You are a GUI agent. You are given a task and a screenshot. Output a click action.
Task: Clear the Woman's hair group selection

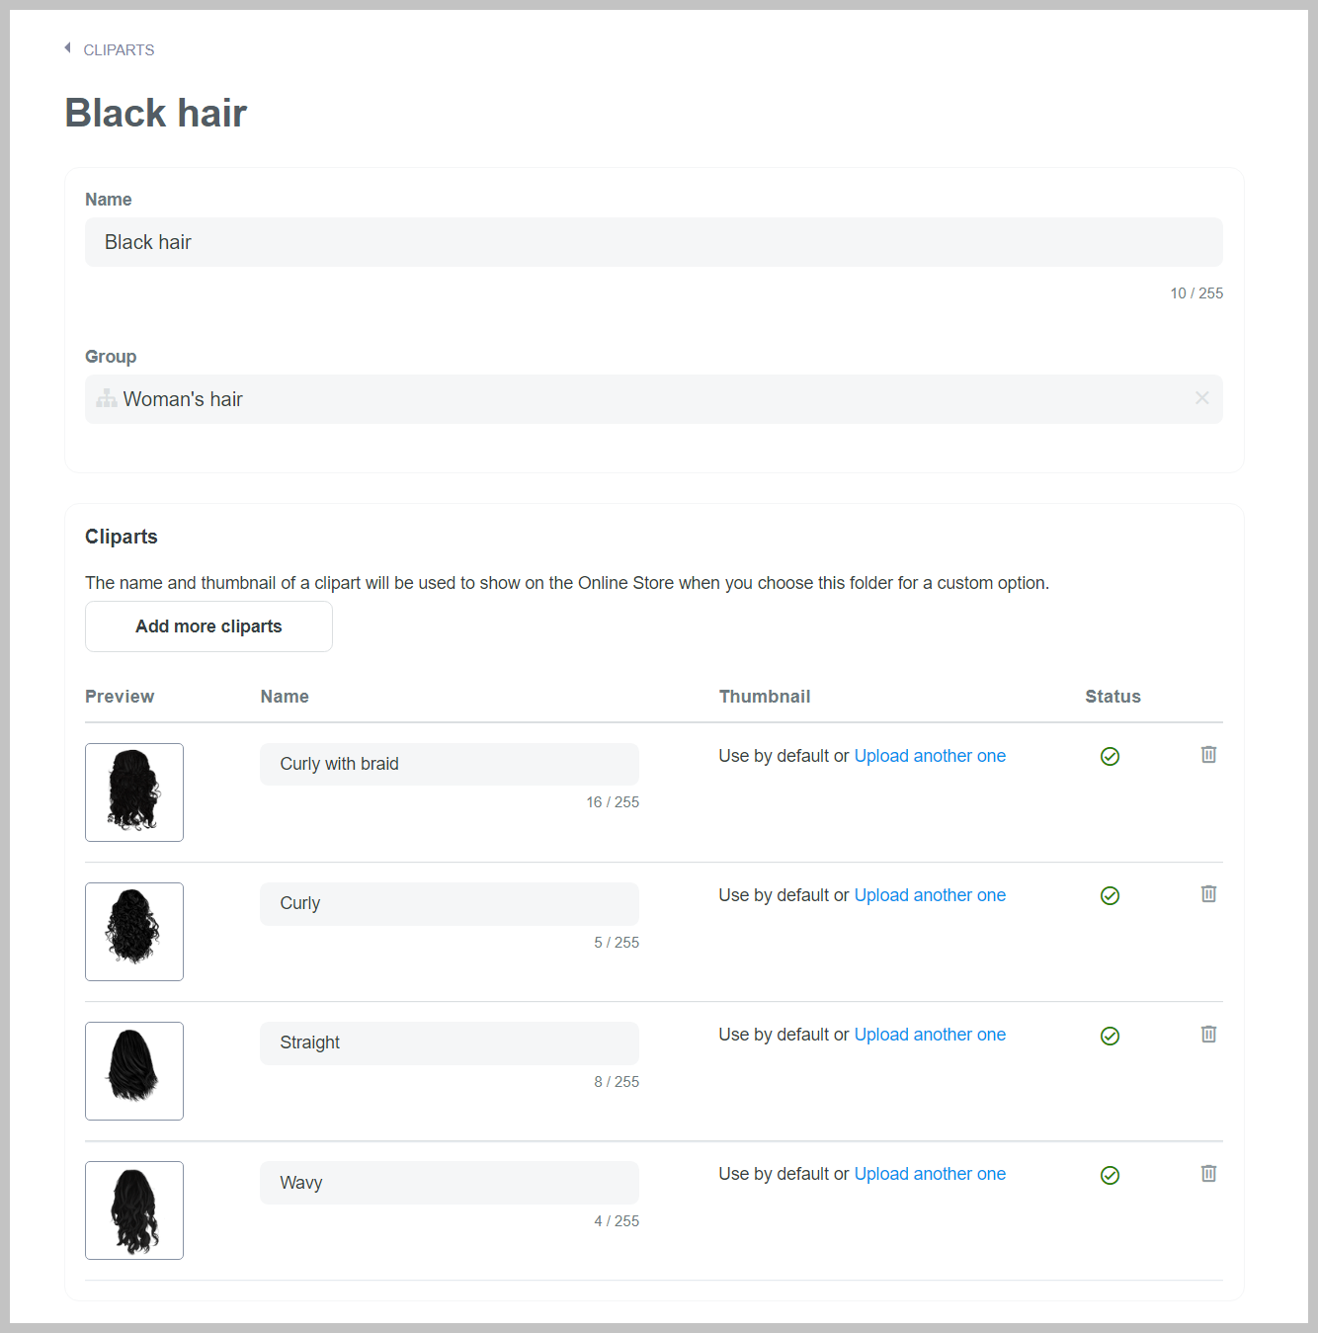tap(1201, 398)
